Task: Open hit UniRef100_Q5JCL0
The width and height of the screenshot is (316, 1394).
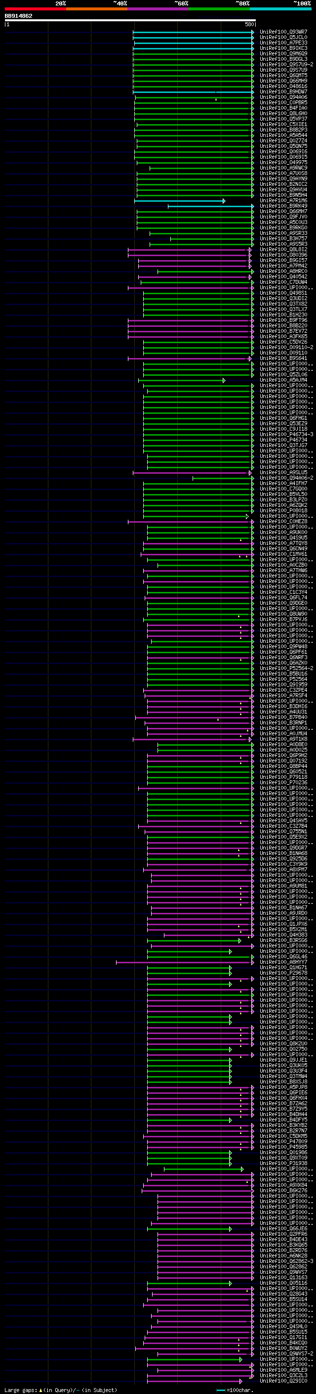Action: click(283, 38)
